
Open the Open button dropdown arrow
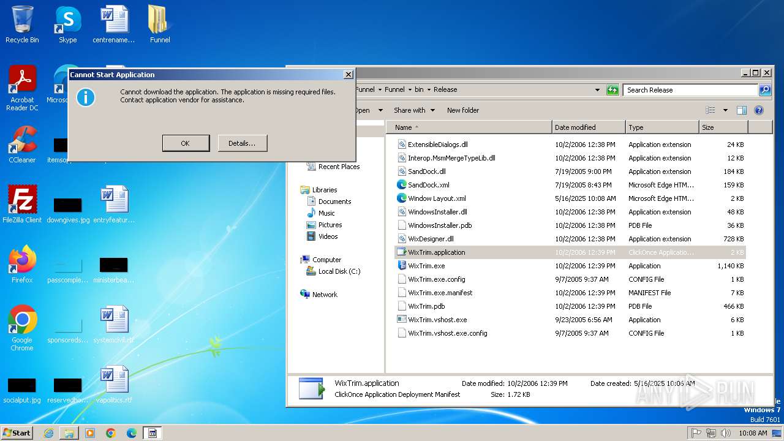coord(380,110)
